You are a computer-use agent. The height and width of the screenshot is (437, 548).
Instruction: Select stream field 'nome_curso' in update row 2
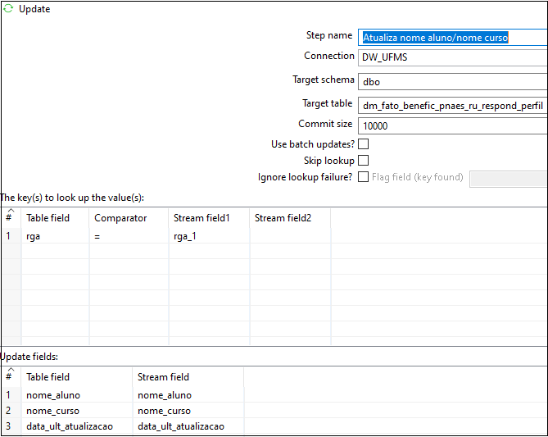[188, 411]
